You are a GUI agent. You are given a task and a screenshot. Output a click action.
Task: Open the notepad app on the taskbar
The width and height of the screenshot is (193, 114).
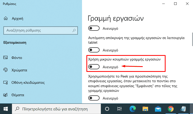183,109
